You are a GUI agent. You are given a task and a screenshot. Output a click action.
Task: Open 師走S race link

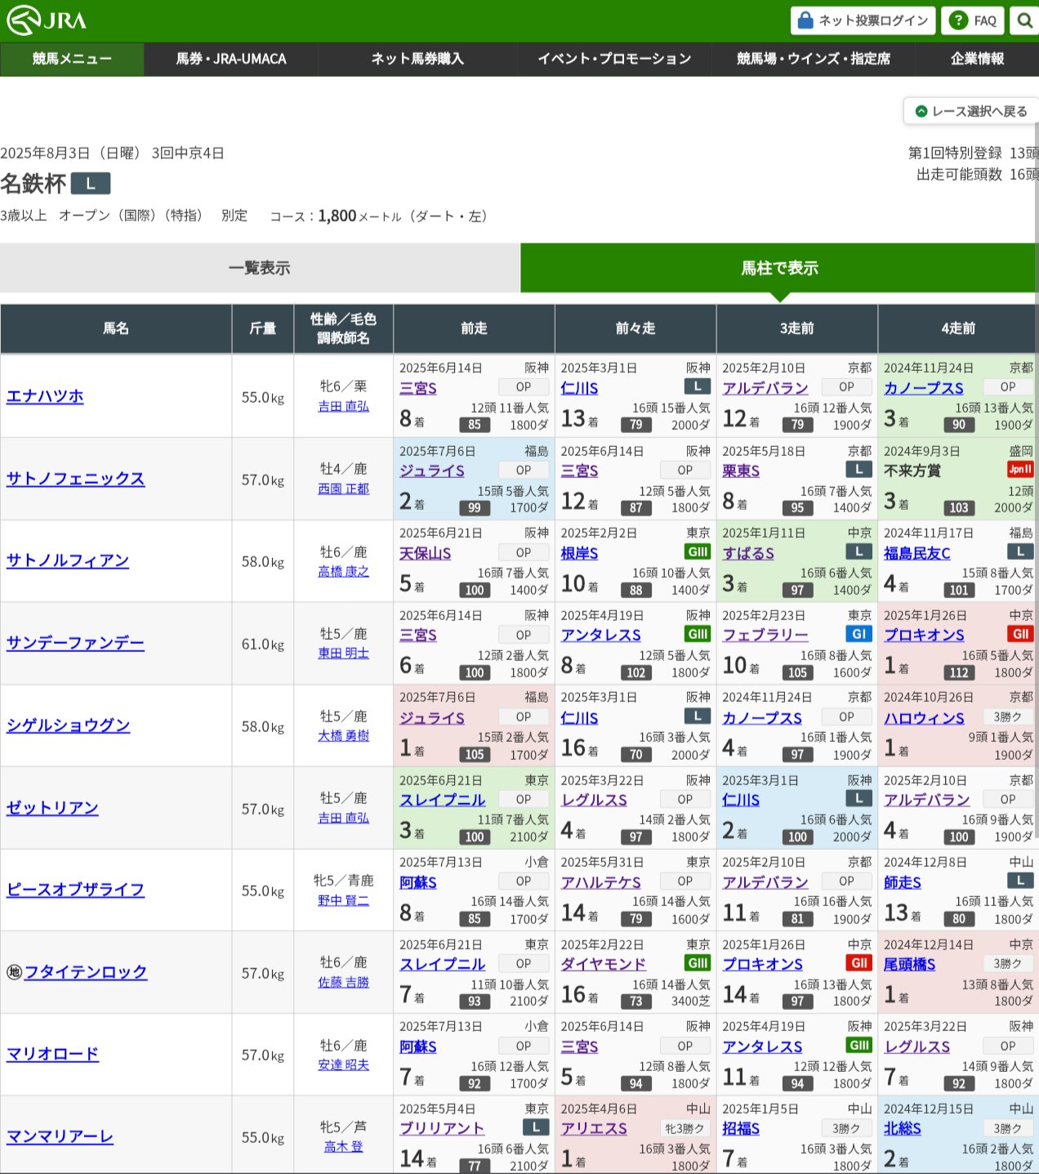pos(903,882)
